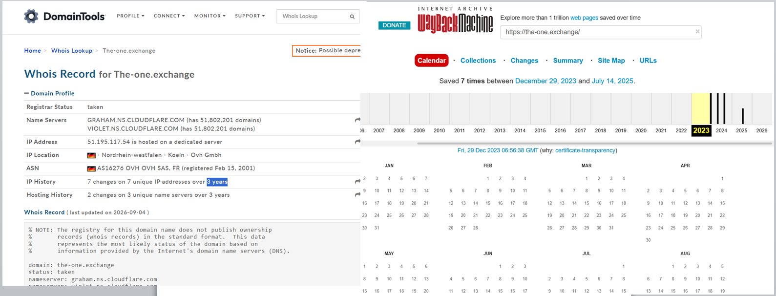The image size is (776, 296).
Task: Select year 2024 on the timeline
Action: 721,130
